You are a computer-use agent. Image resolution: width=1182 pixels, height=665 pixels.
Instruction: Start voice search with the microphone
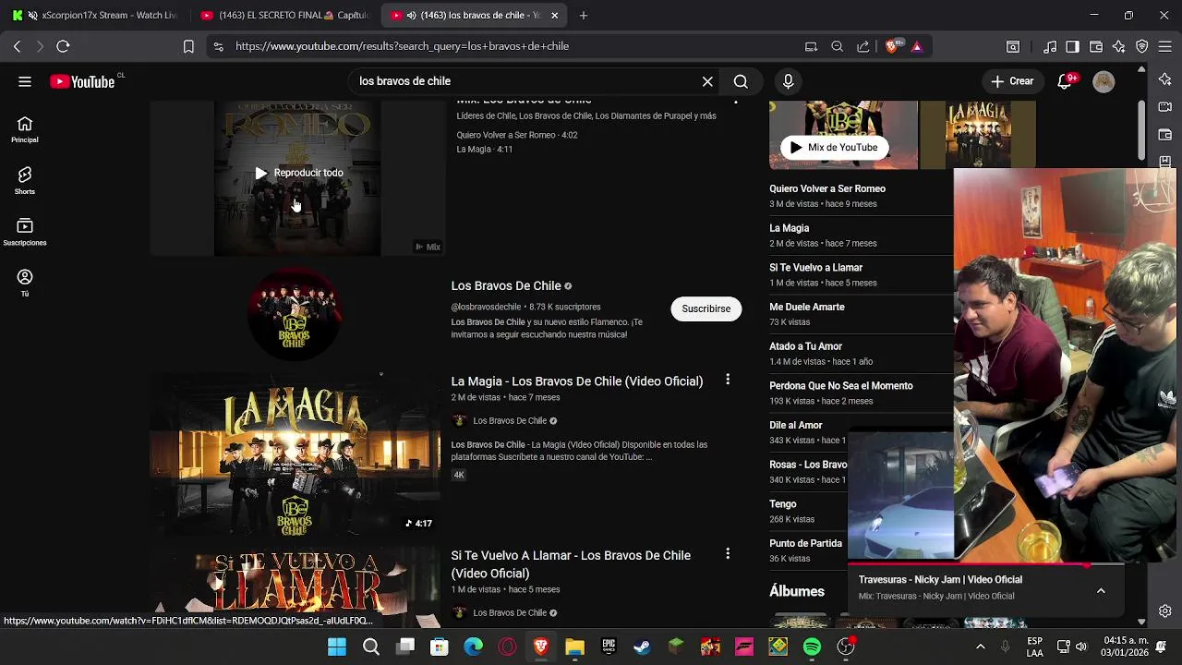[788, 81]
